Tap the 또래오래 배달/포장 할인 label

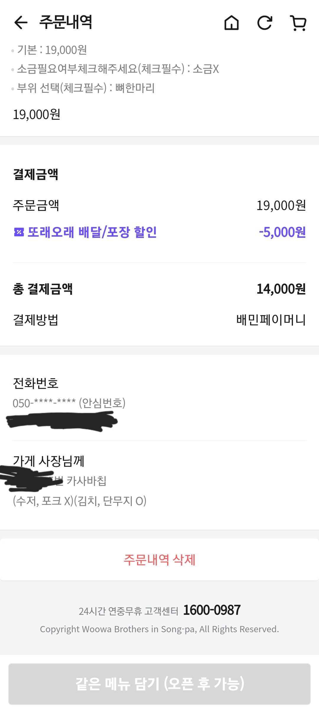[x=92, y=232]
